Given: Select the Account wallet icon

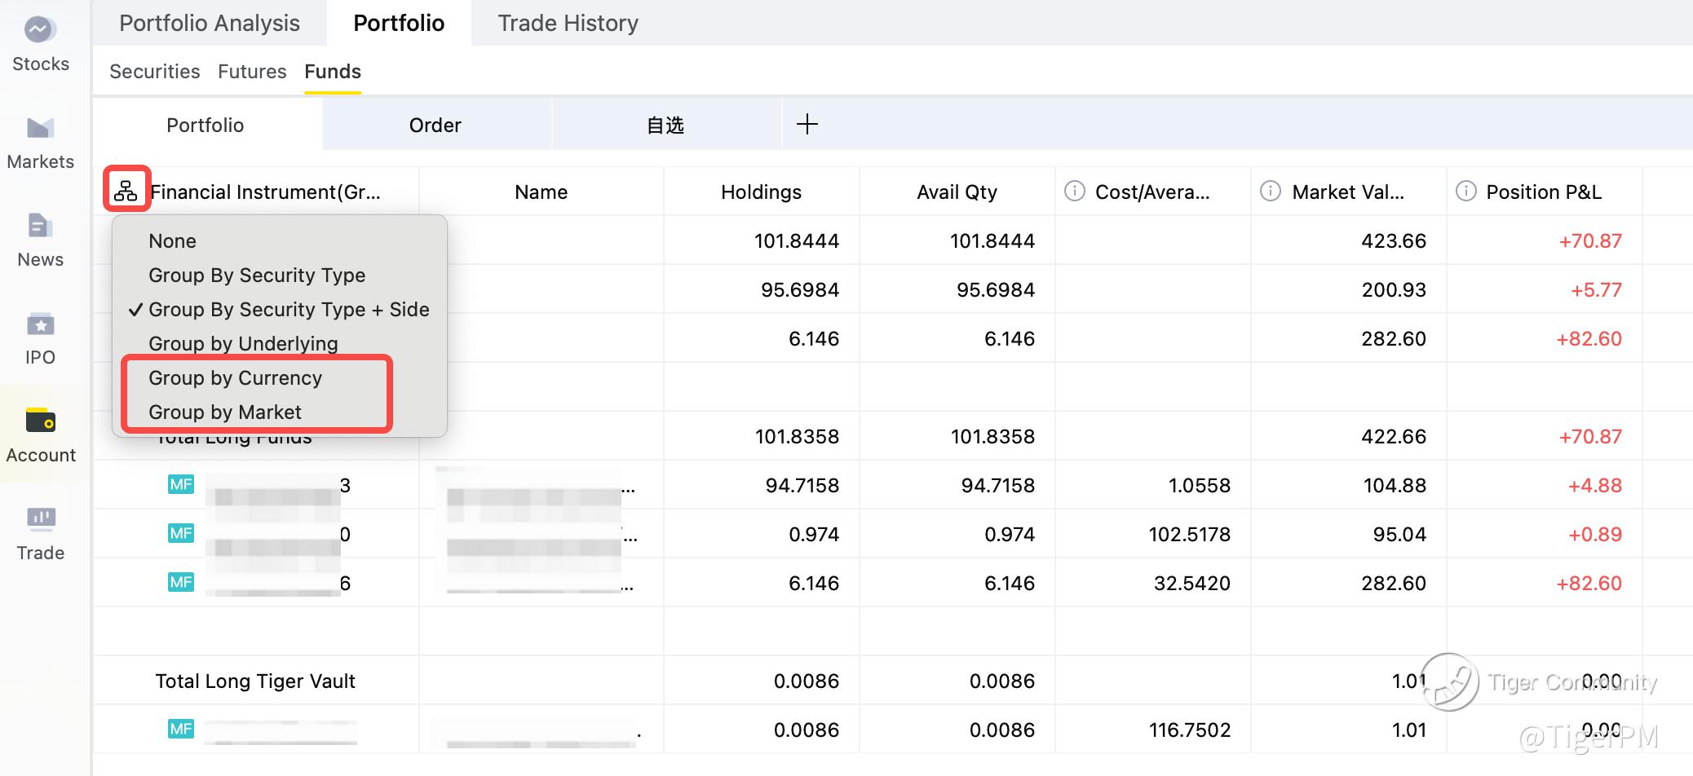Looking at the screenshot, I should (x=40, y=421).
